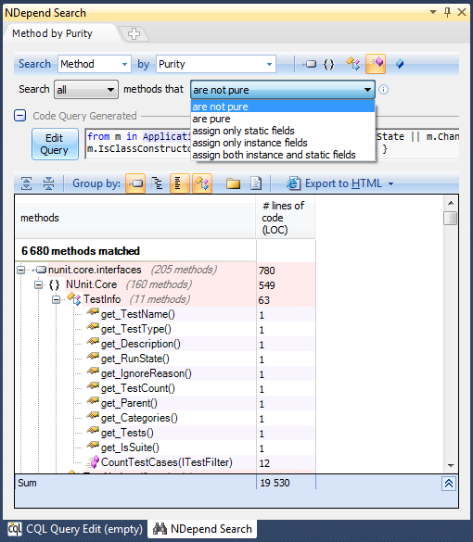This screenshot has height=542, width=473.
Task: Click the Export to HTML icon
Action: pos(293,183)
